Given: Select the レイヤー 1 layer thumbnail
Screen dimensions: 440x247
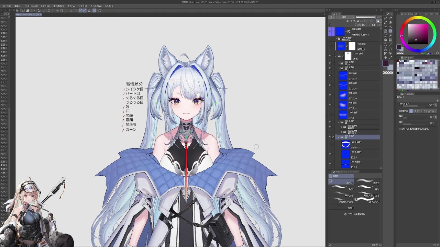Looking at the screenshot, I should (x=346, y=144).
